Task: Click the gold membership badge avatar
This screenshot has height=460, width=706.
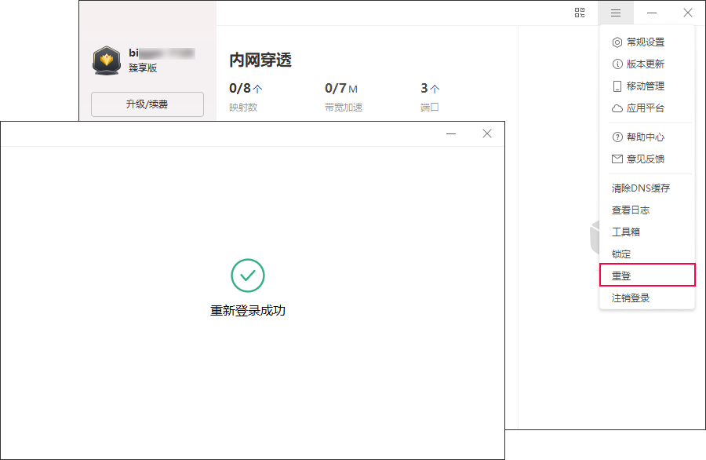Action: point(106,60)
